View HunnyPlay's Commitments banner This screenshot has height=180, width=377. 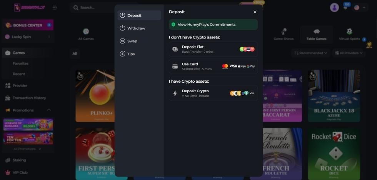click(x=213, y=25)
